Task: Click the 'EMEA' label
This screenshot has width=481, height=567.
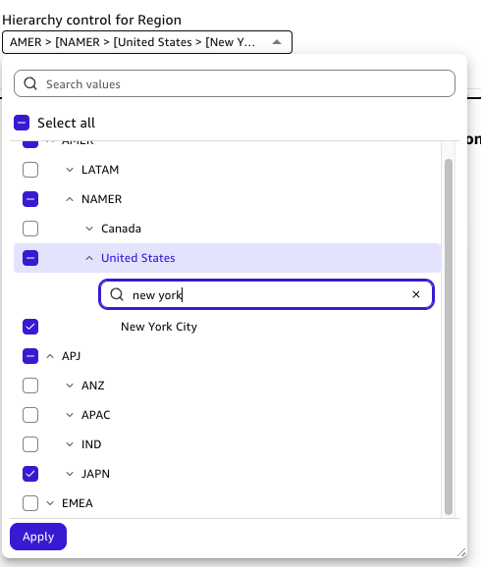Action: pos(78,503)
